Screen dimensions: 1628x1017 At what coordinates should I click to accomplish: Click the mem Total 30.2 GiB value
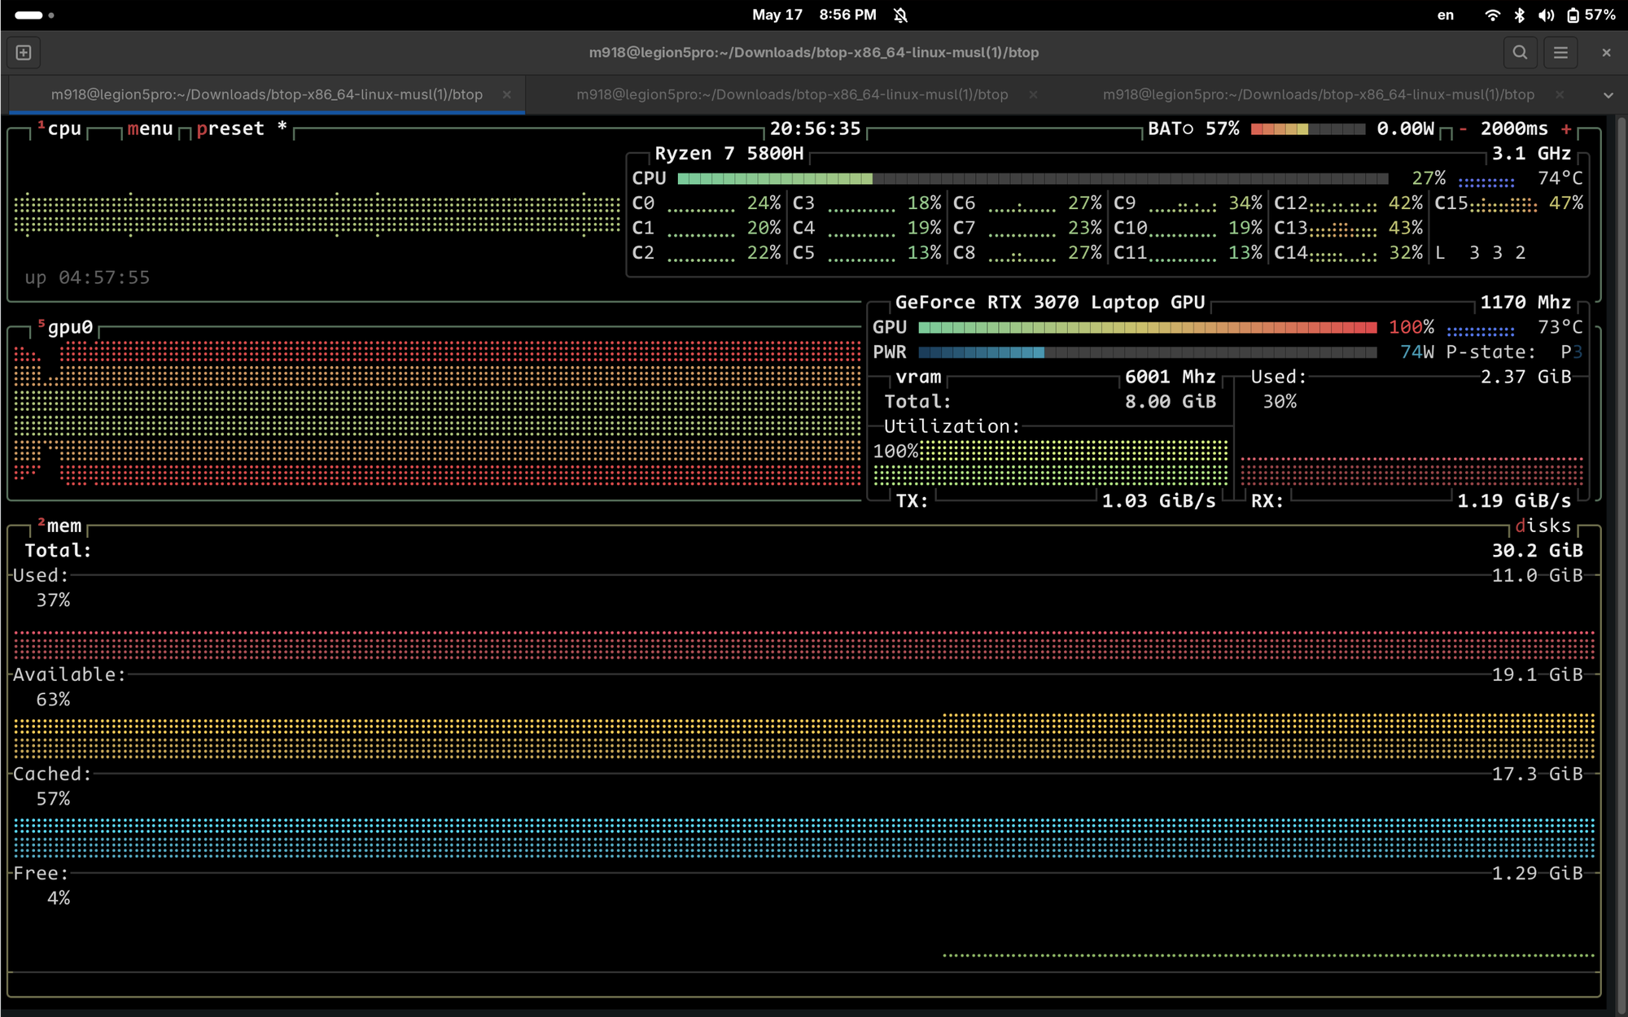[x=1537, y=551]
